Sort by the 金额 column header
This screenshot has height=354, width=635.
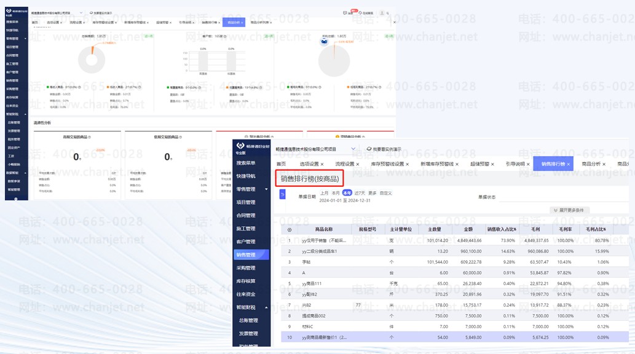[x=468, y=229]
